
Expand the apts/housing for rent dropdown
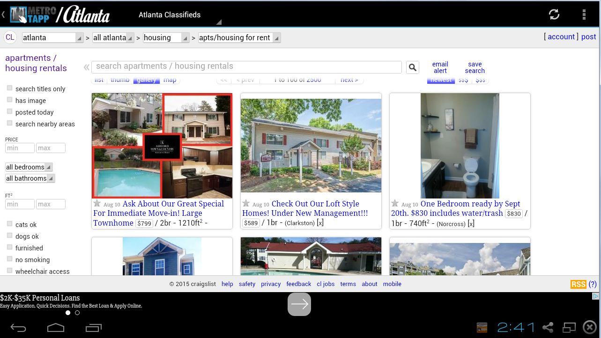pos(239,37)
